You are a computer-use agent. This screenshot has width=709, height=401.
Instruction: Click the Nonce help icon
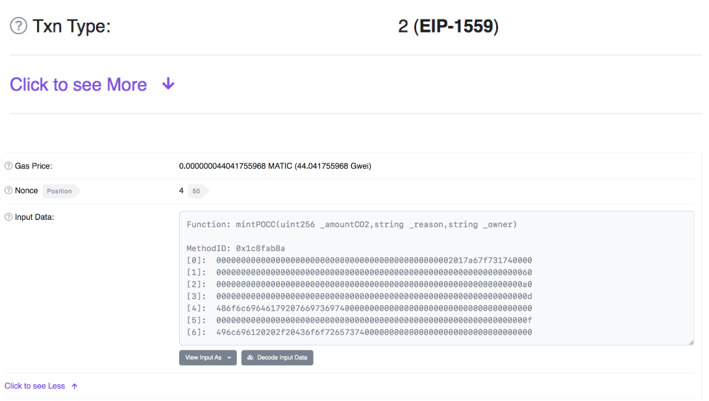8,190
